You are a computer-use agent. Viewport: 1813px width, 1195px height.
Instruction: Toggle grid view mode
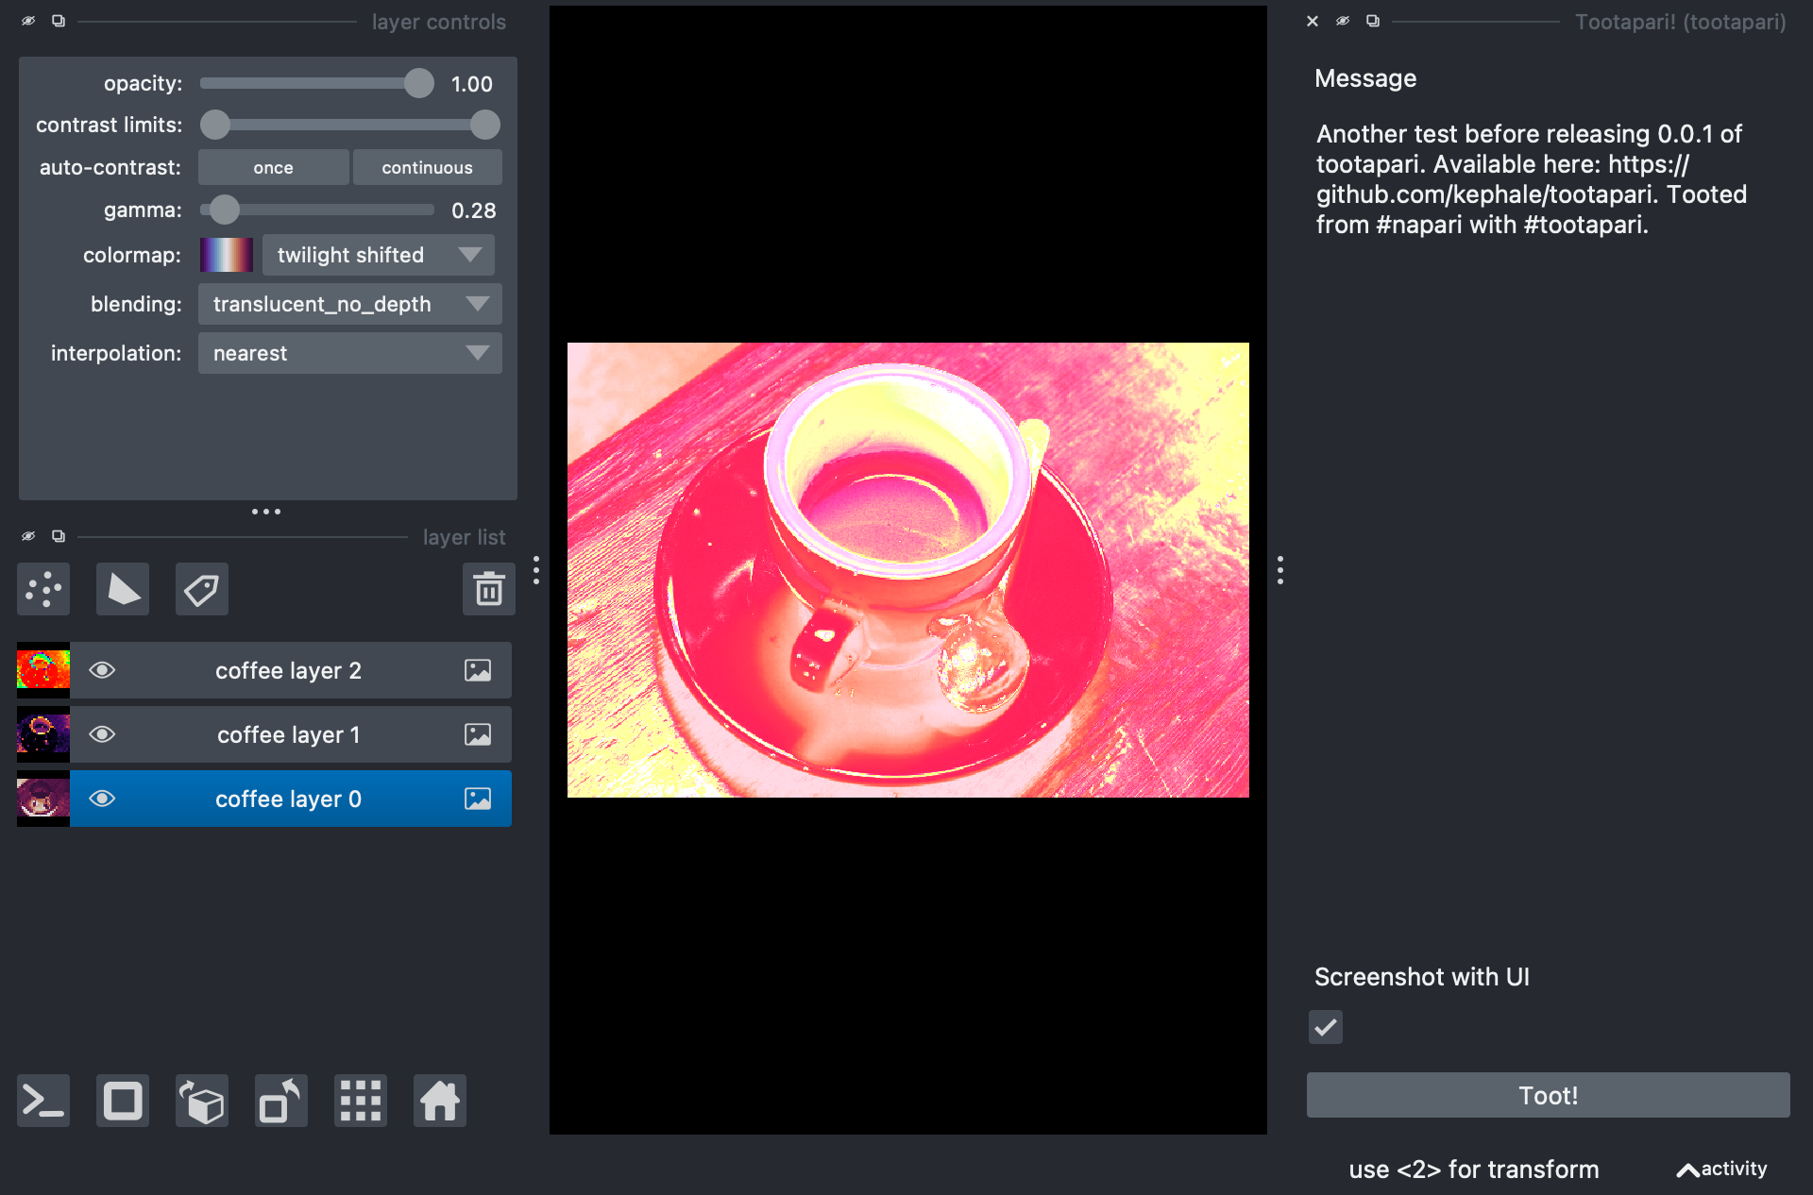click(x=361, y=1101)
